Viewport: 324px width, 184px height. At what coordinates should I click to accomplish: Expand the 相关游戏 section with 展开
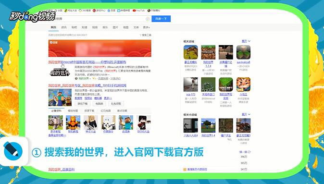(246, 41)
